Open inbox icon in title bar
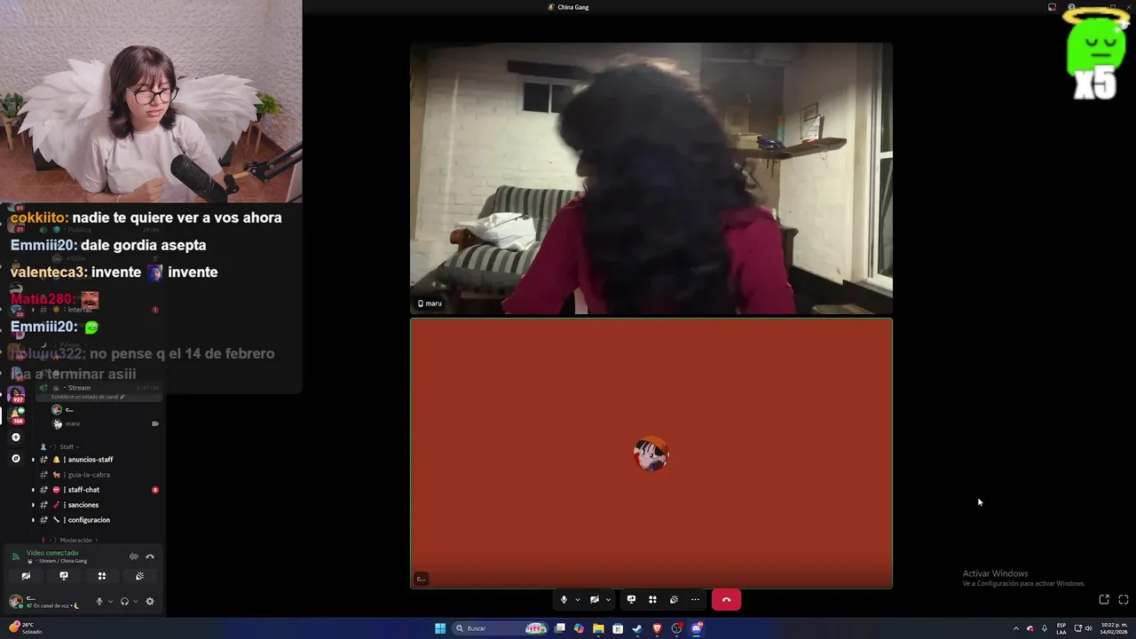 tap(1052, 7)
